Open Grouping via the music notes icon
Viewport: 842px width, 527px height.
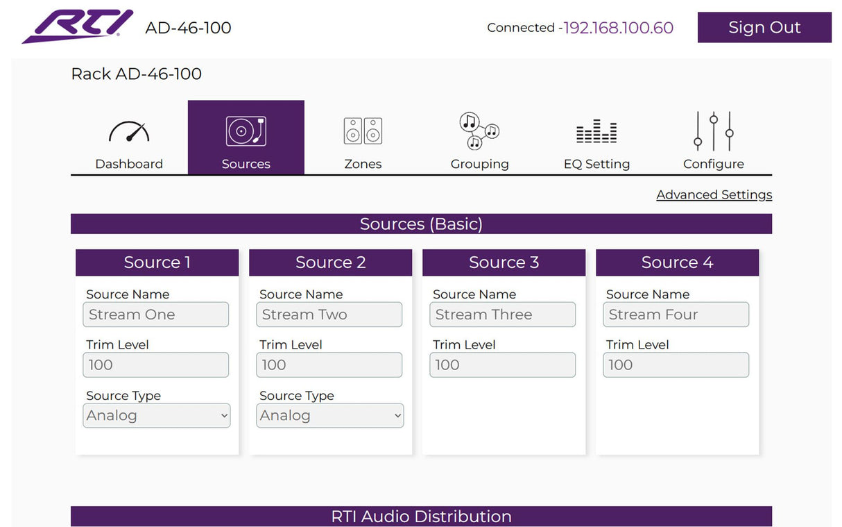pyautogui.click(x=479, y=131)
